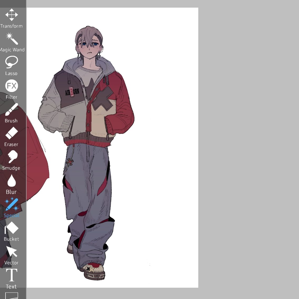Select the Smudge tool

coord(12,160)
